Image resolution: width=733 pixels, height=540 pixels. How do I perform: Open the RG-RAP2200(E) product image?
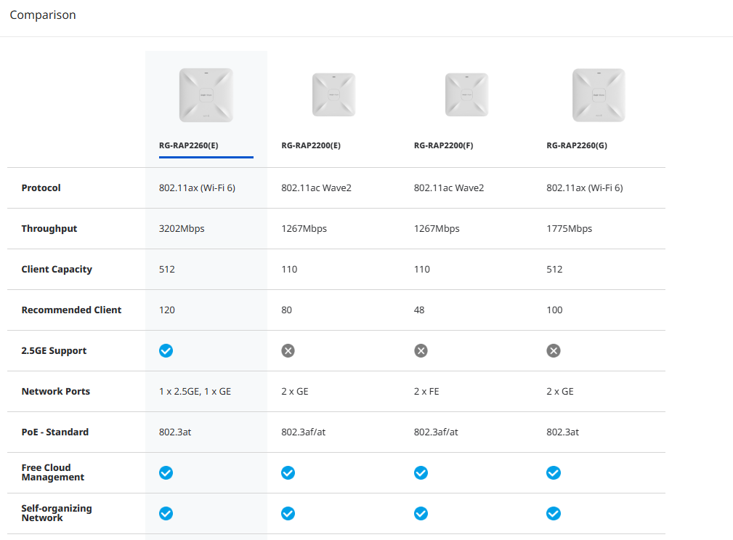333,94
